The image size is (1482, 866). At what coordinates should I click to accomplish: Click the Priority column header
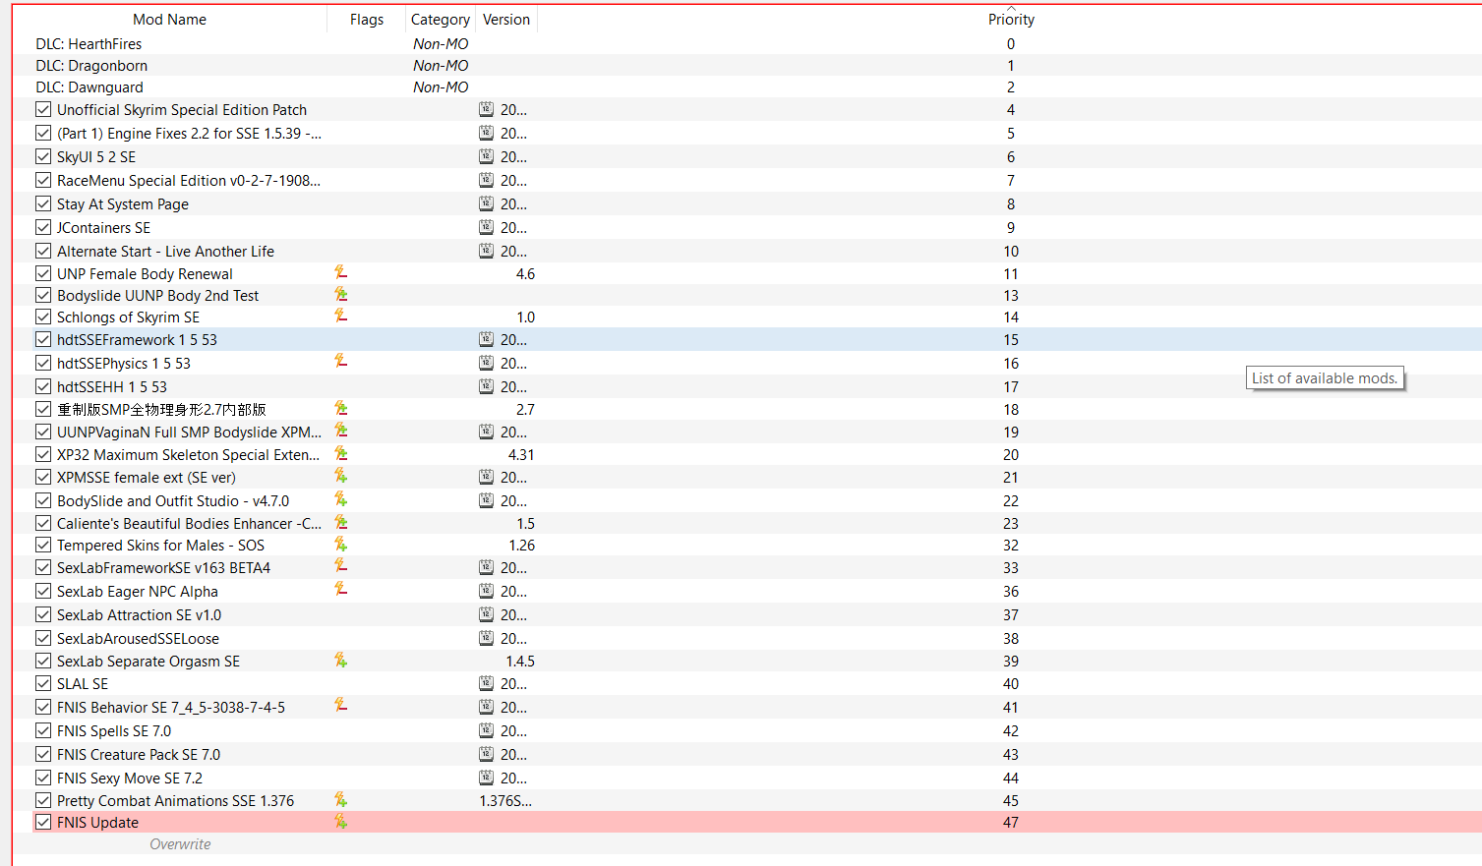coord(1011,19)
